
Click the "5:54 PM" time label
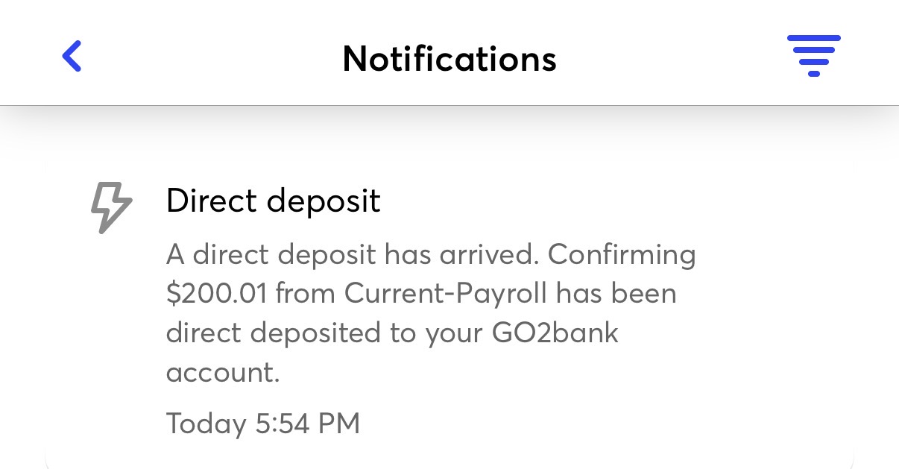pos(307,424)
